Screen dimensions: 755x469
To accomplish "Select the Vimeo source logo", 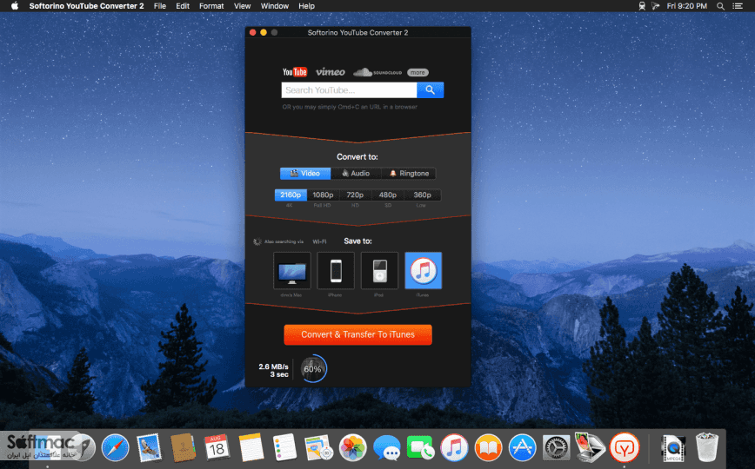I will tap(331, 72).
